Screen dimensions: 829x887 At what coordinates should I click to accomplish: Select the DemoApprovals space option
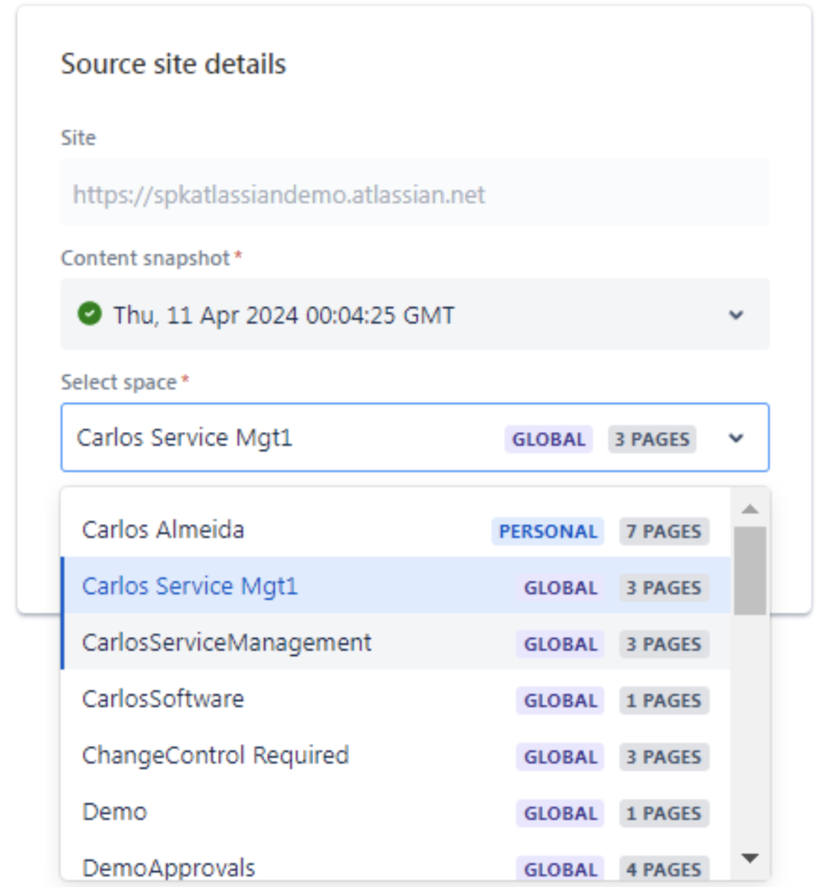(395, 863)
